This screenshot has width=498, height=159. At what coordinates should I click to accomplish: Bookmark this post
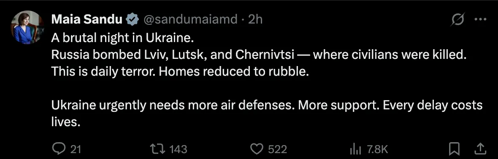[x=455, y=148]
